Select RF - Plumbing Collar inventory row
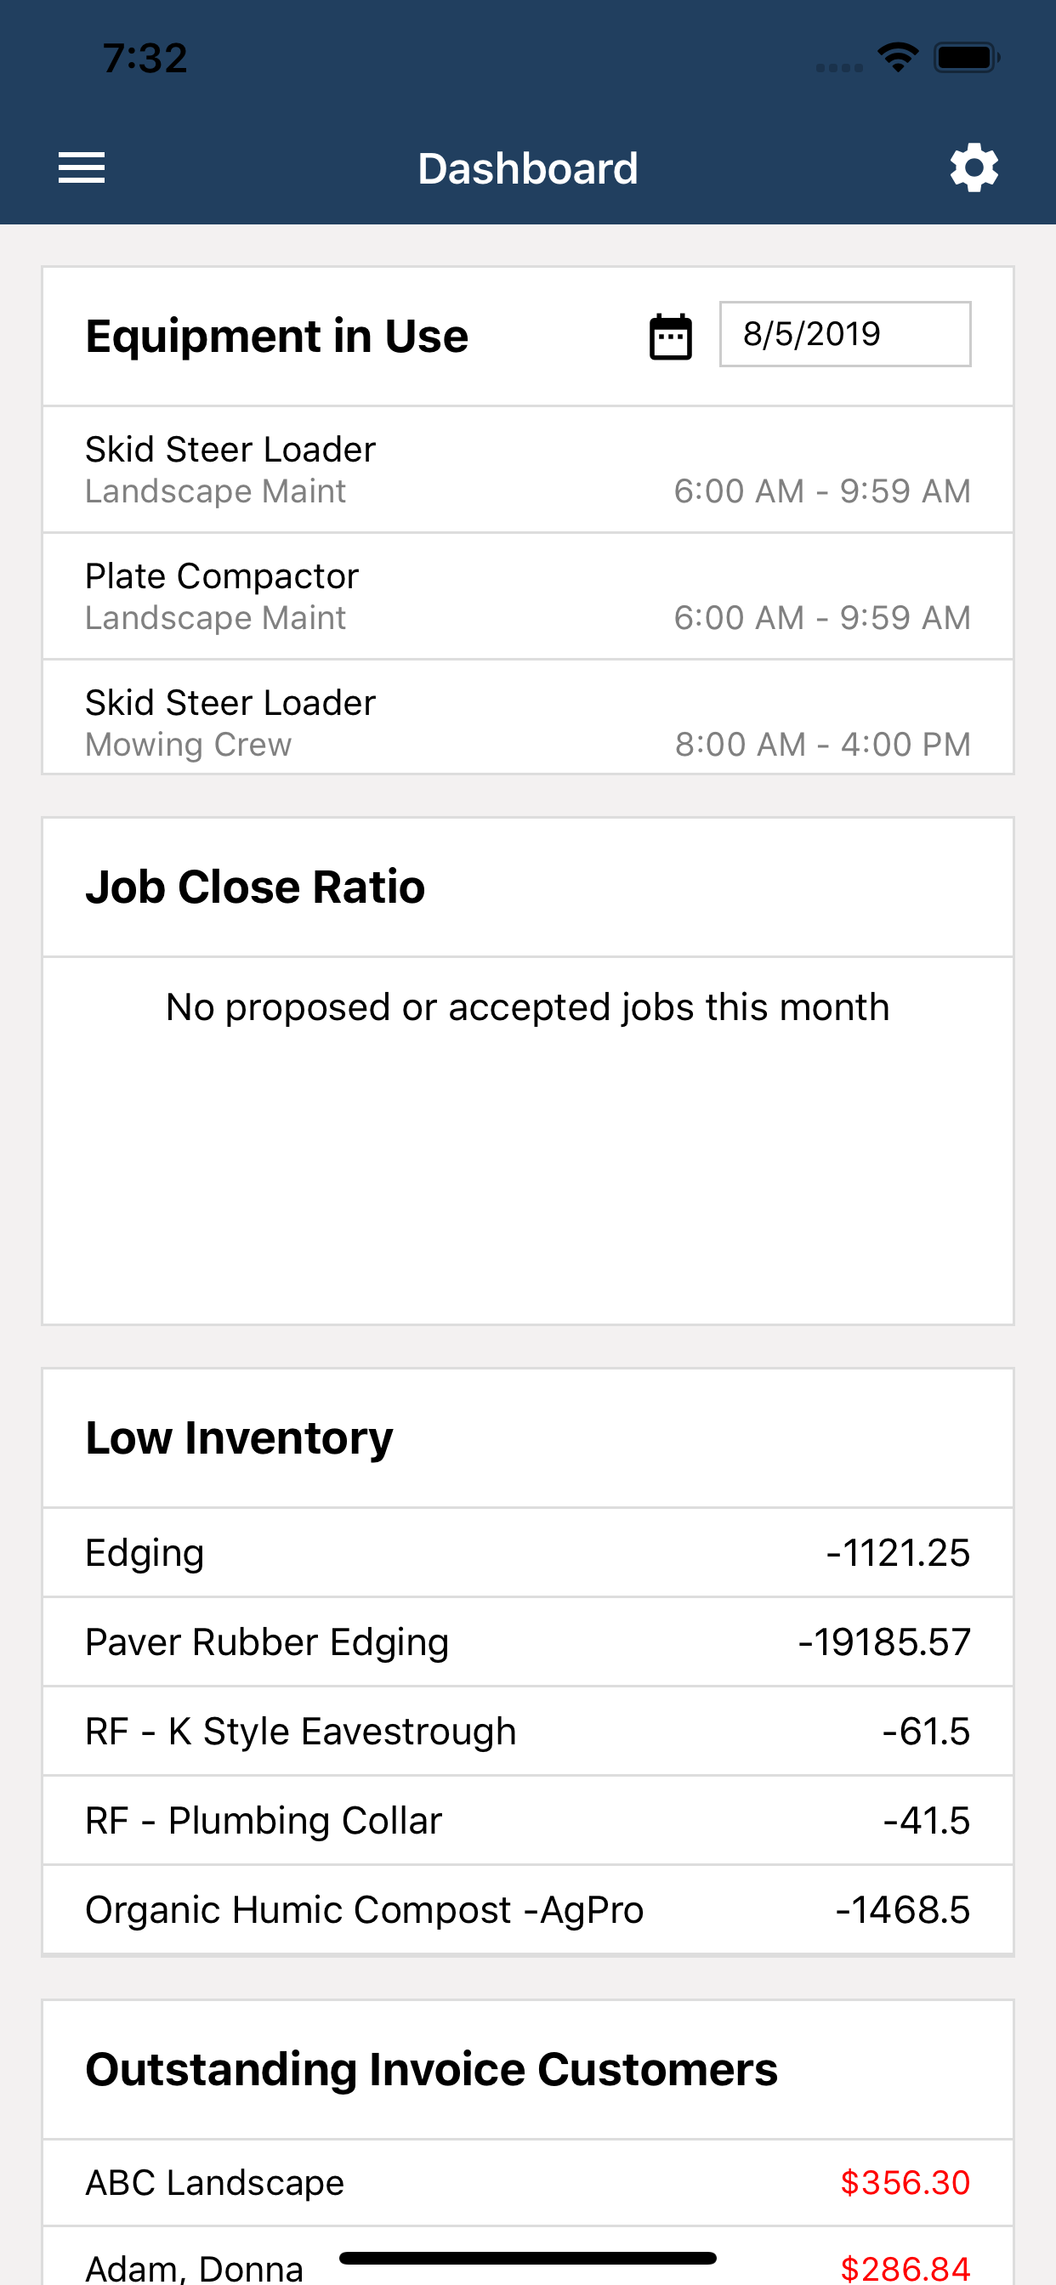This screenshot has width=1056, height=2285. pyautogui.click(x=528, y=1820)
